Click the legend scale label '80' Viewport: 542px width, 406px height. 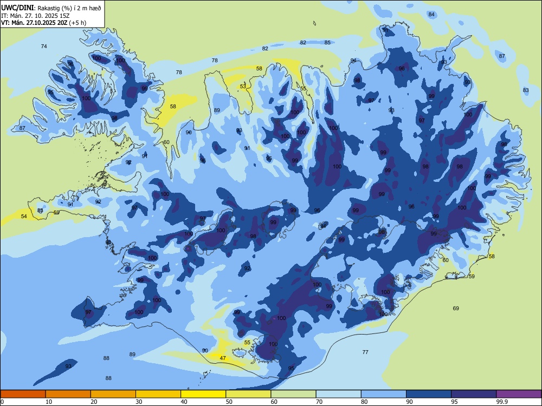tap(364, 402)
